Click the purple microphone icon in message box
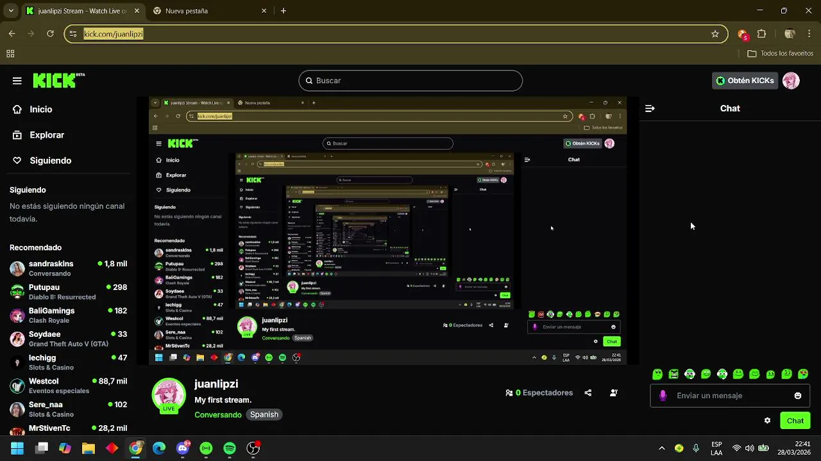Viewport: 821px width, 461px height. click(663, 396)
